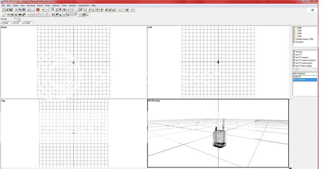Increase the Extrude value with up arrow
The height and width of the screenshot is (169, 328).
click(x=19, y=18)
